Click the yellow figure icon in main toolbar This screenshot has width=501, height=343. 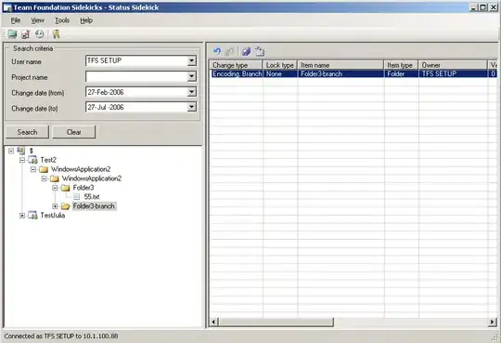[x=57, y=34]
